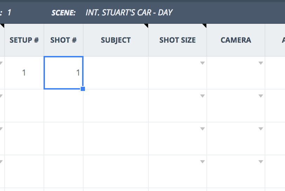Open Camera dropdown in fourth row

[260, 162]
